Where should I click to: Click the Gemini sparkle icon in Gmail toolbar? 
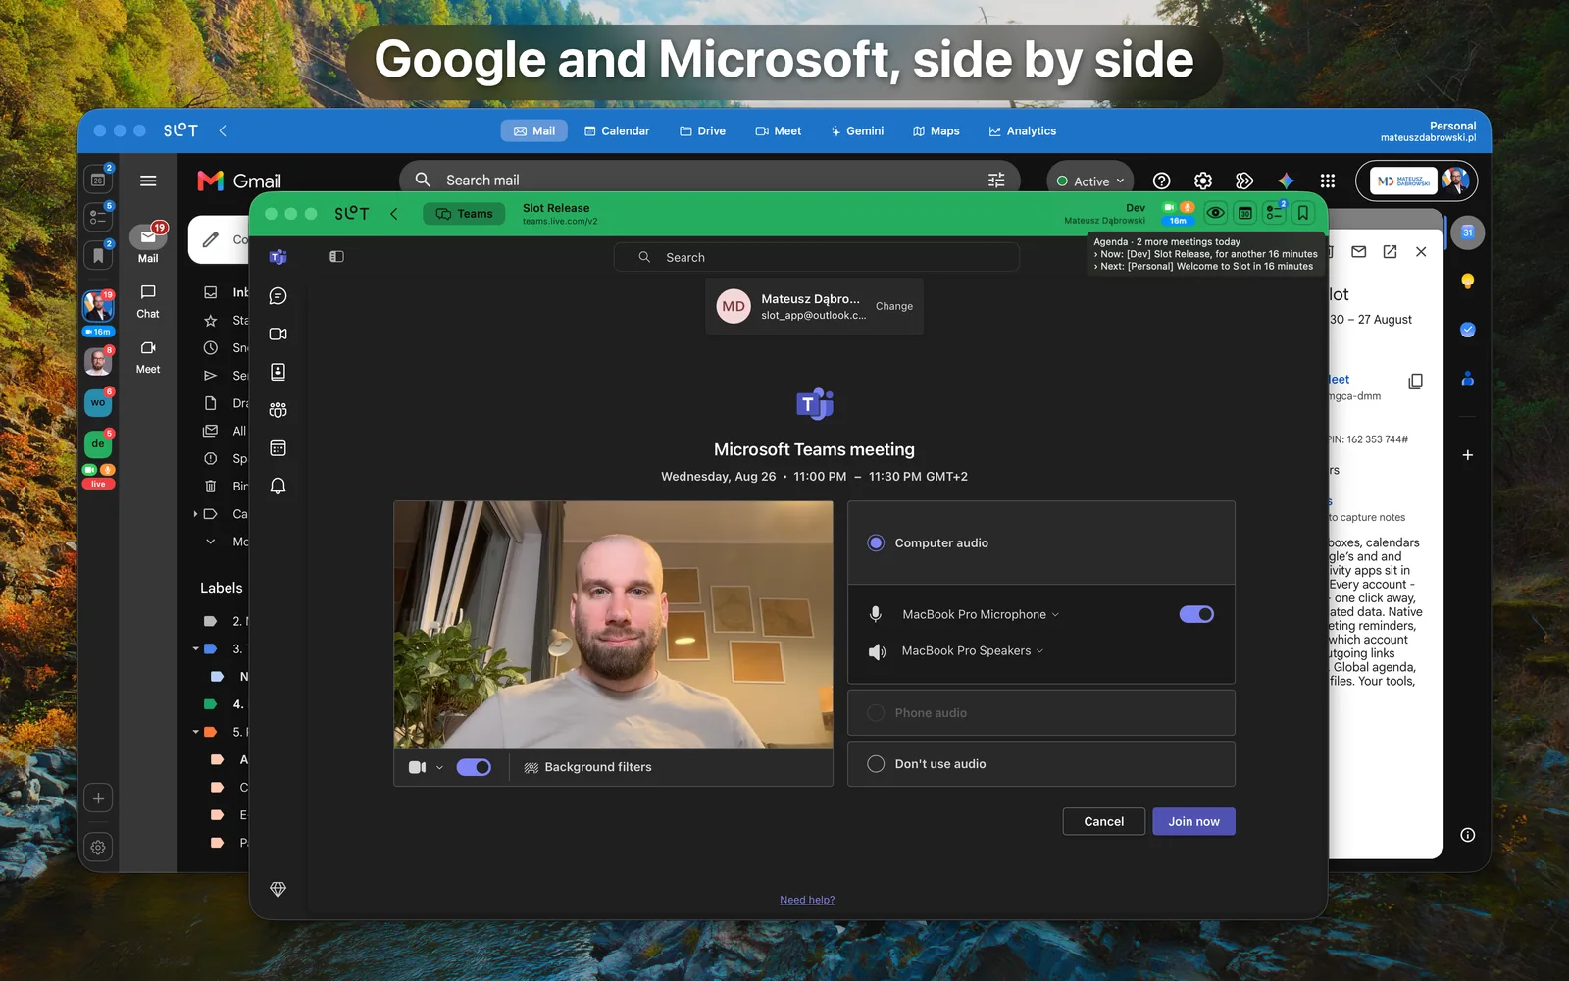(x=1286, y=181)
